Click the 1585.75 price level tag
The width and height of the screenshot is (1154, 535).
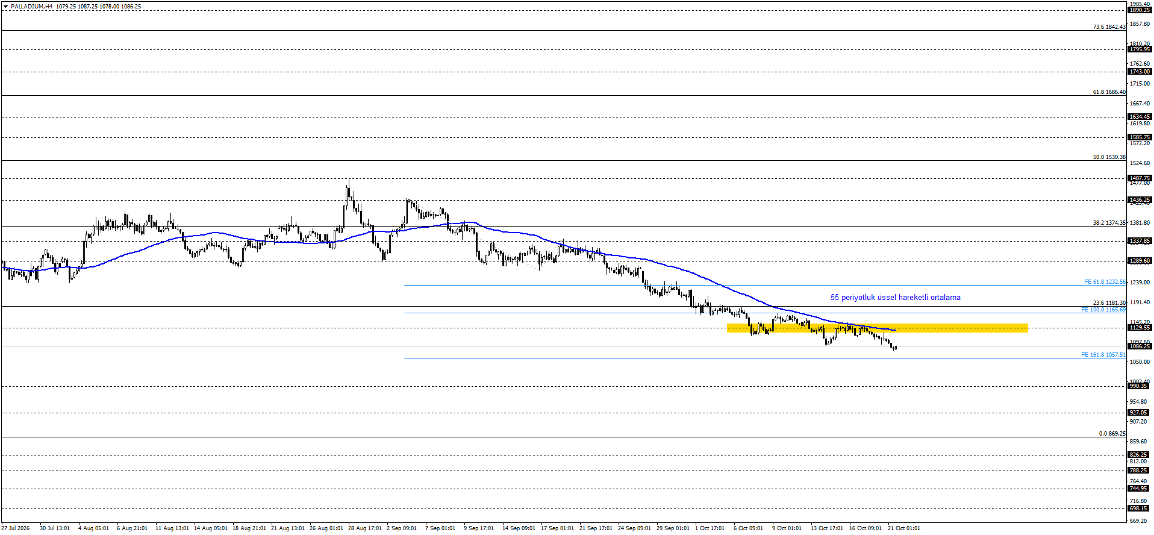[x=1140, y=137]
